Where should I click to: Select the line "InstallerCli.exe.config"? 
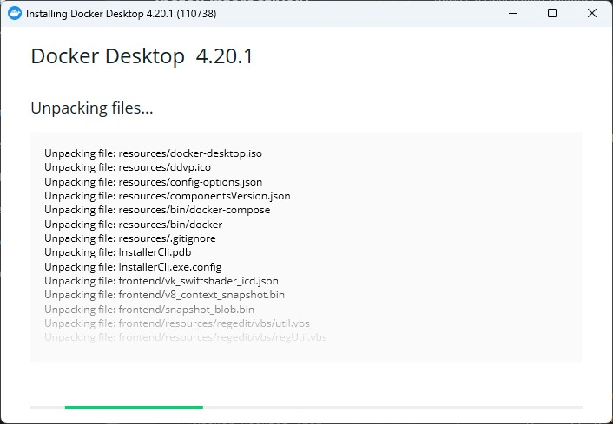133,267
